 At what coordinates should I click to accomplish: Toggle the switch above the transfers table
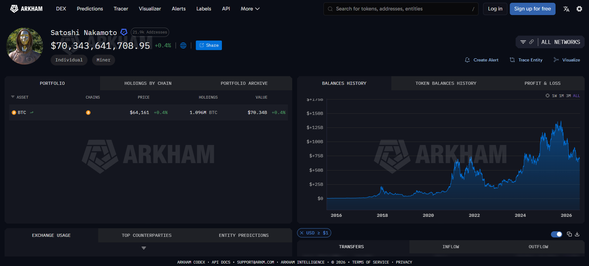556,234
